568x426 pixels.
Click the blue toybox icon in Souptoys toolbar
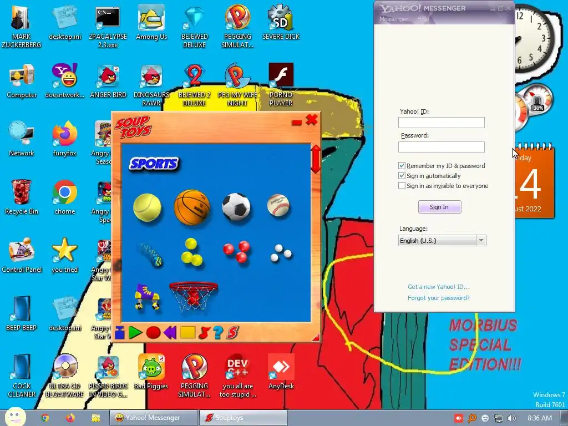point(120,332)
